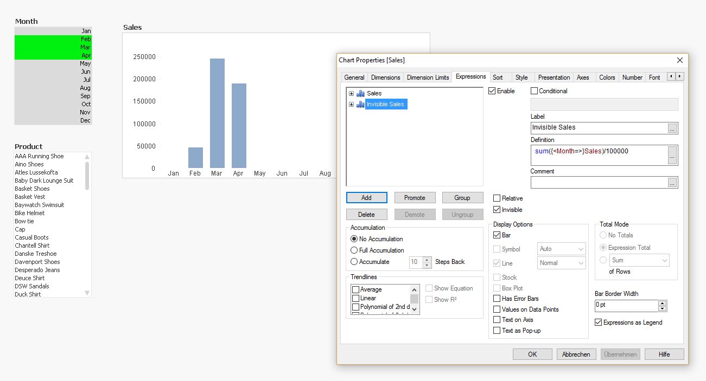This screenshot has height=381, width=706.
Task: Click into the Label input field
Action: coord(599,128)
